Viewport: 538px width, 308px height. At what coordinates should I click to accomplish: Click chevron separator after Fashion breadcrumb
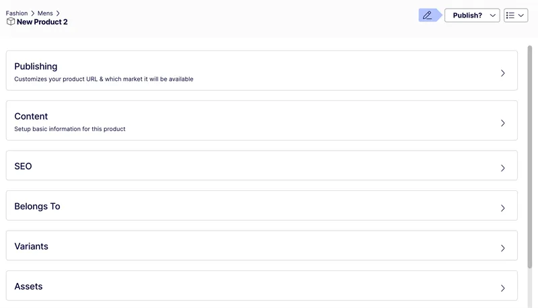tap(33, 13)
